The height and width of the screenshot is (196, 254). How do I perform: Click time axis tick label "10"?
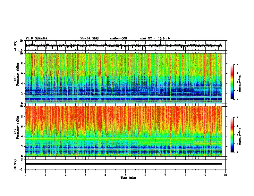click(225, 175)
